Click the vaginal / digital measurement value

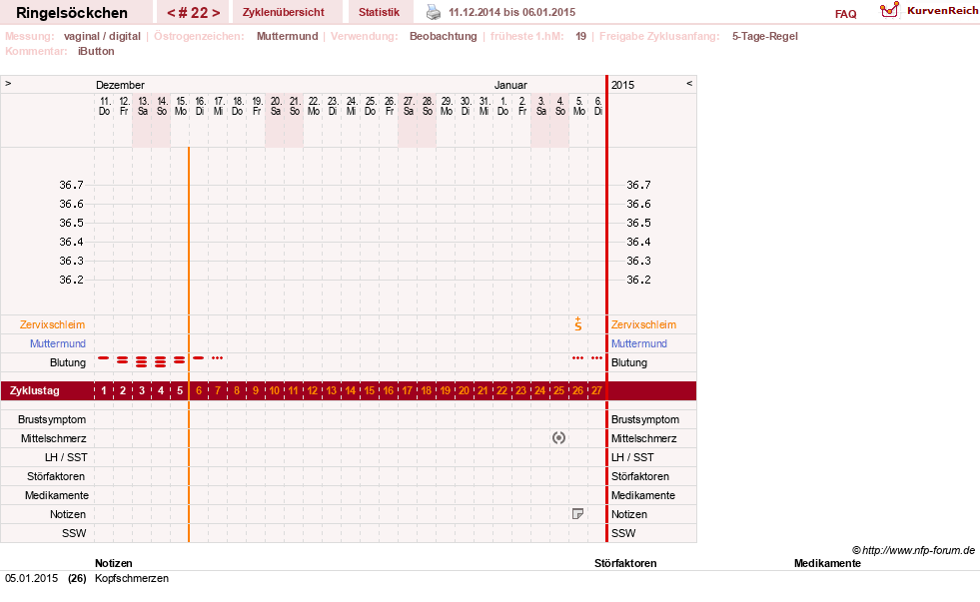(x=102, y=36)
